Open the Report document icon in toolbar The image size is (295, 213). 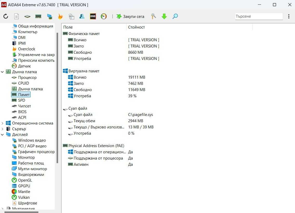tap(17, 16)
